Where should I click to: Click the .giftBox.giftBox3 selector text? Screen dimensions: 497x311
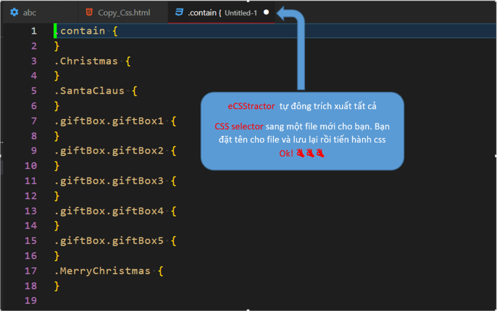tap(109, 181)
